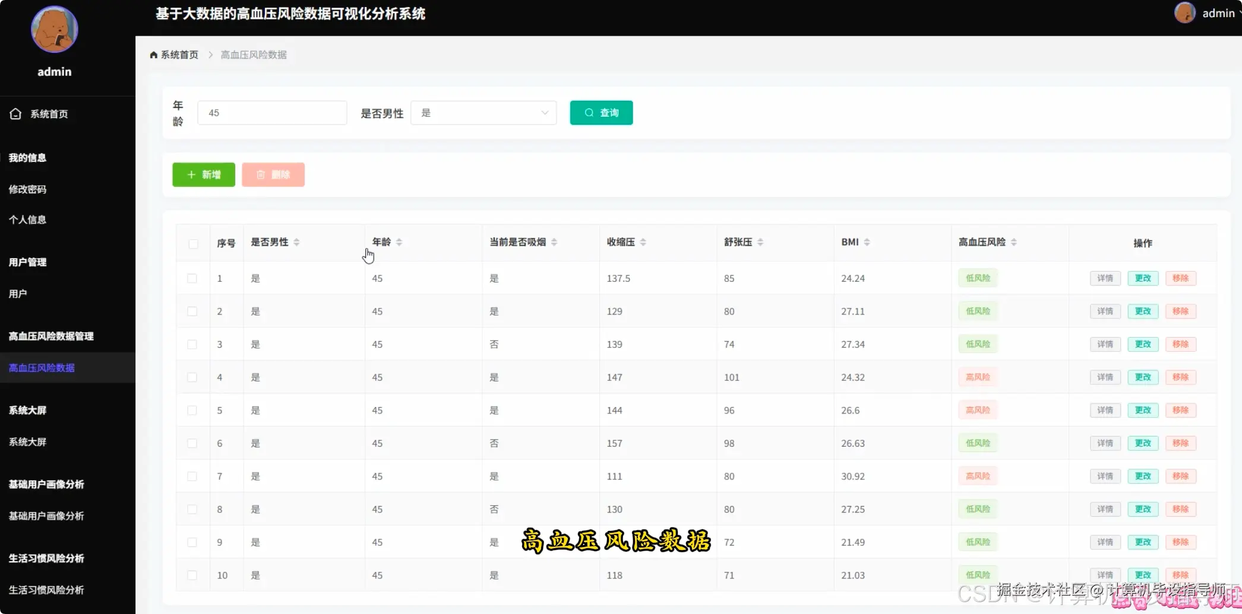Viewport: 1242px width, 614px height.
Task: Click the sort arrows on the BMI column
Action: point(867,241)
